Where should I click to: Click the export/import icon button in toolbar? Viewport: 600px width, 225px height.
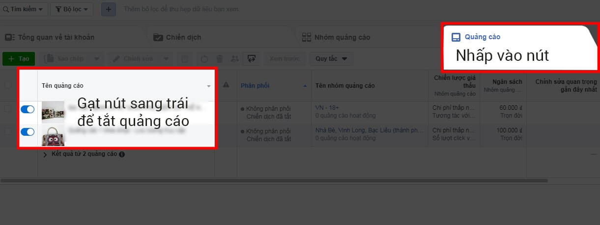[x=251, y=59]
